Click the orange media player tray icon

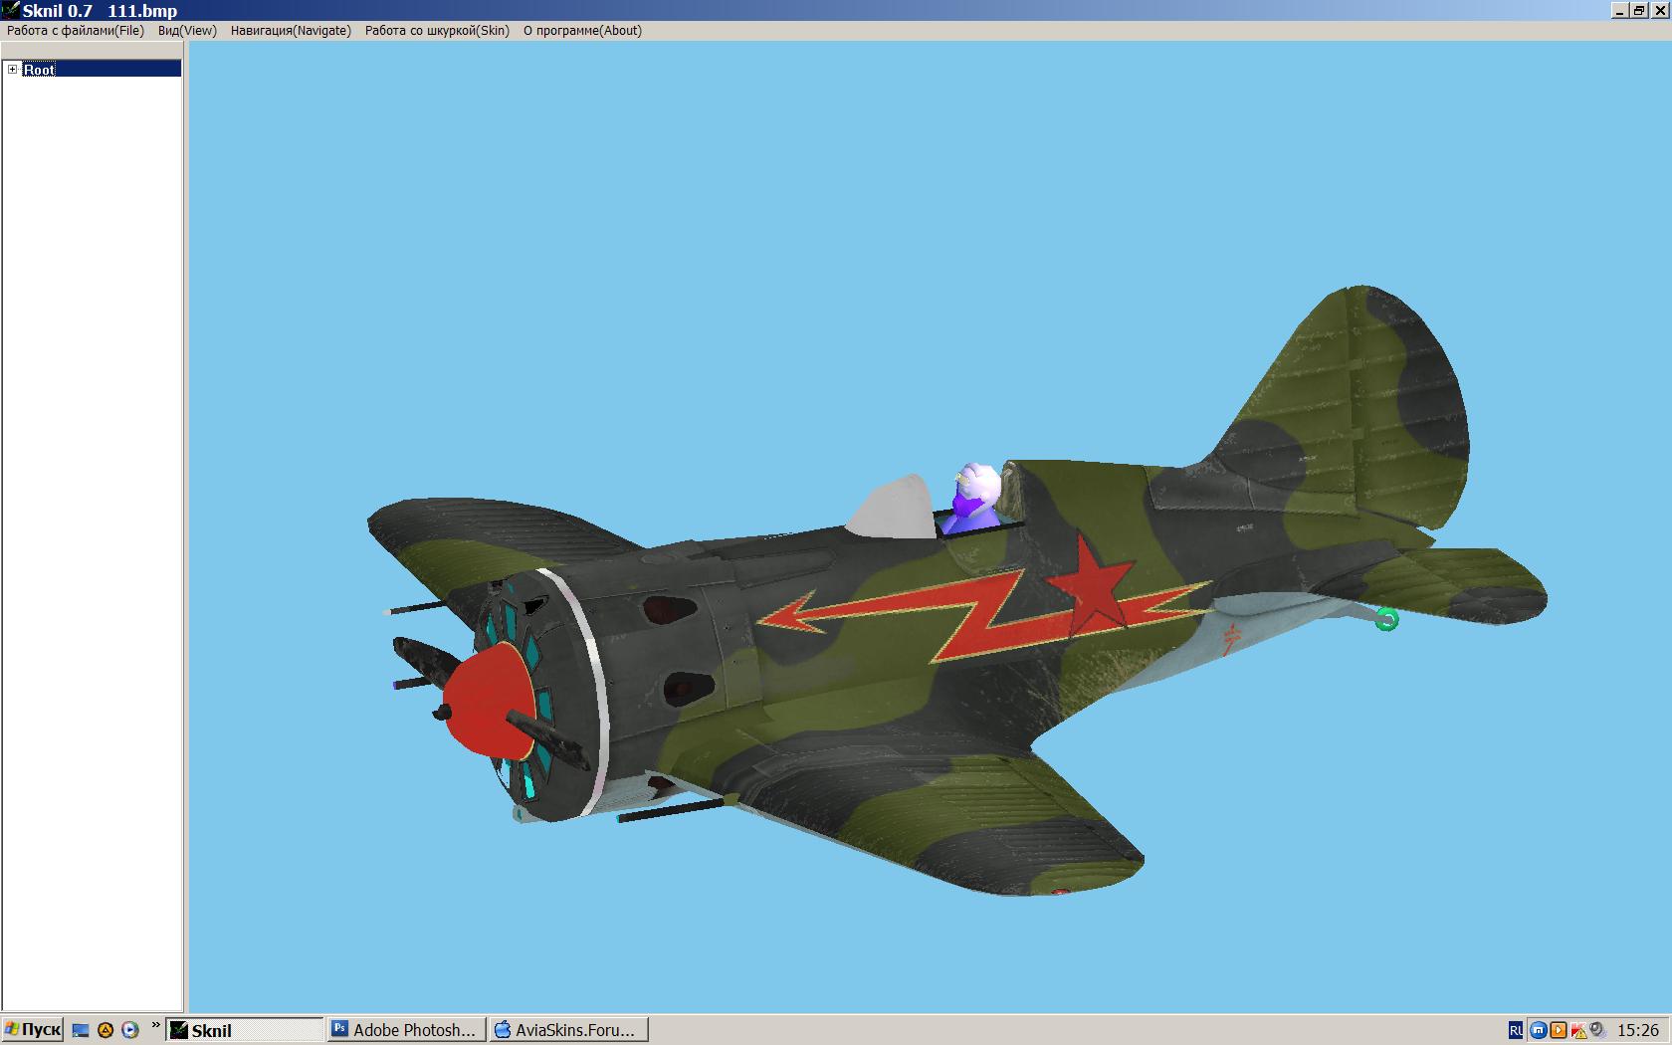(x=1559, y=1031)
